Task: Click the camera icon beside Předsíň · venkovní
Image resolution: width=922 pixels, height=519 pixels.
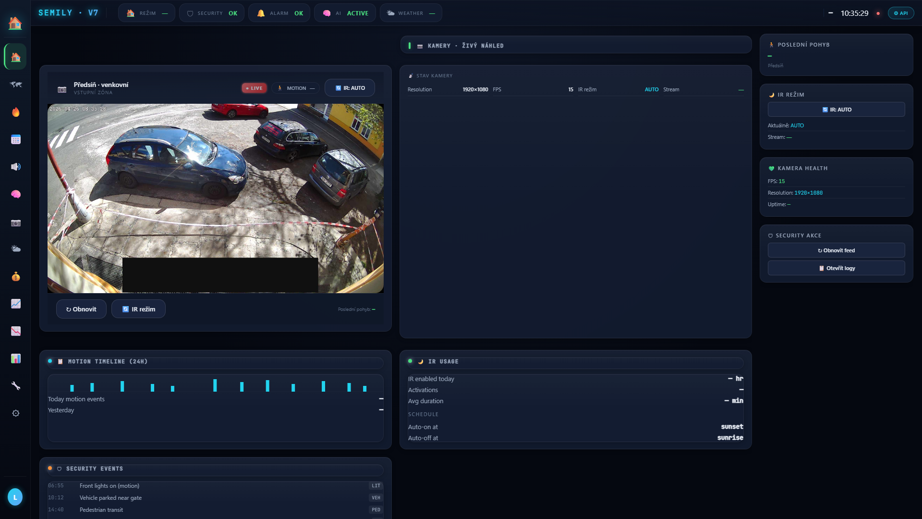Action: (x=62, y=89)
